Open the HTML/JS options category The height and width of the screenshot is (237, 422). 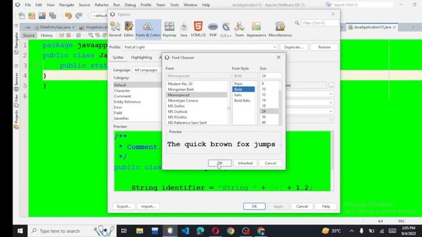click(x=198, y=29)
